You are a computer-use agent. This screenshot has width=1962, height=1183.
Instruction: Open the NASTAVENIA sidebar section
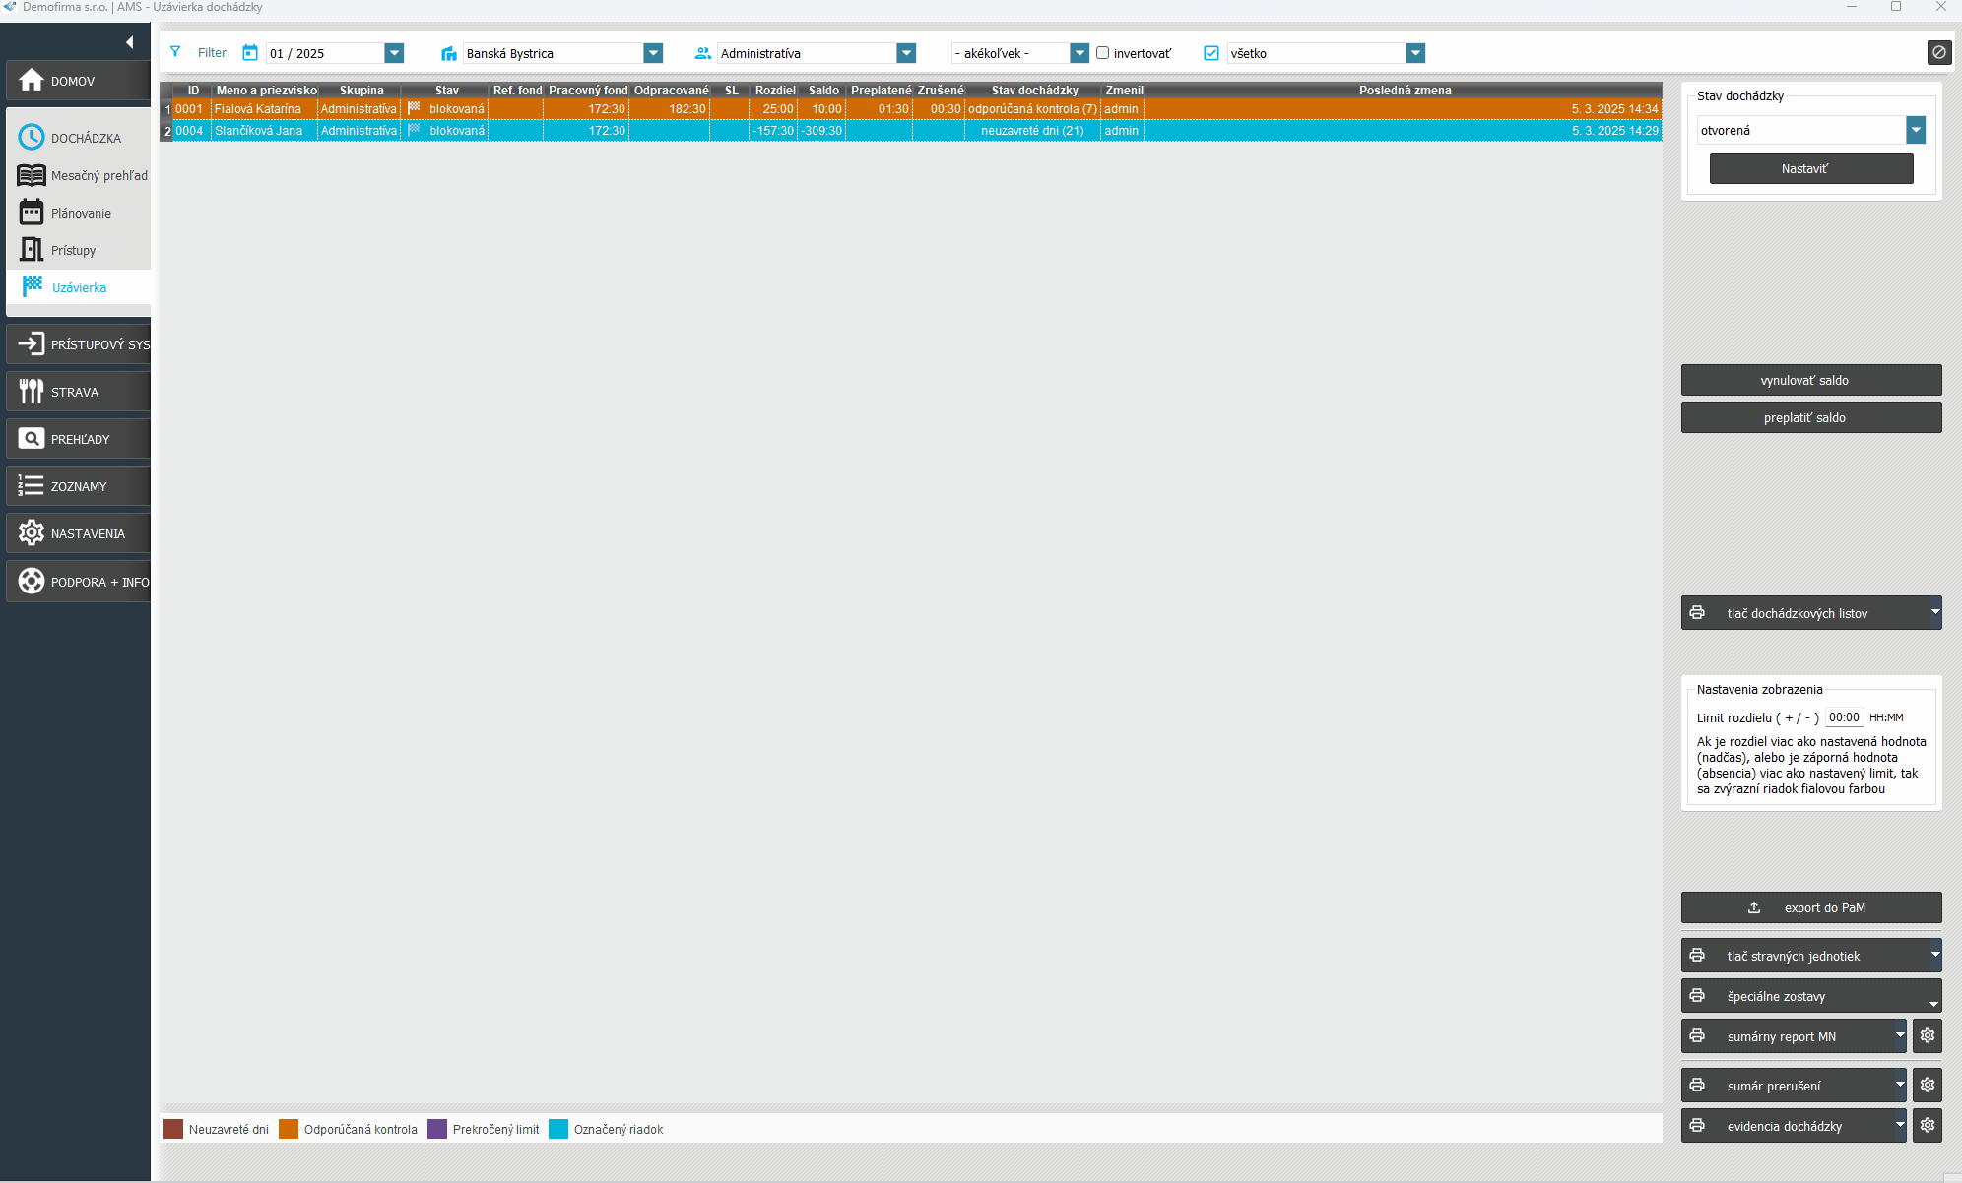click(x=87, y=533)
